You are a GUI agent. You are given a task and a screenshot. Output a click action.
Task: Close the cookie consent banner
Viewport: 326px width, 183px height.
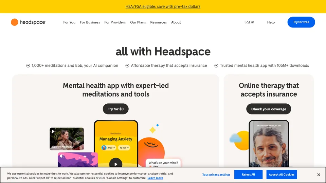319,175
